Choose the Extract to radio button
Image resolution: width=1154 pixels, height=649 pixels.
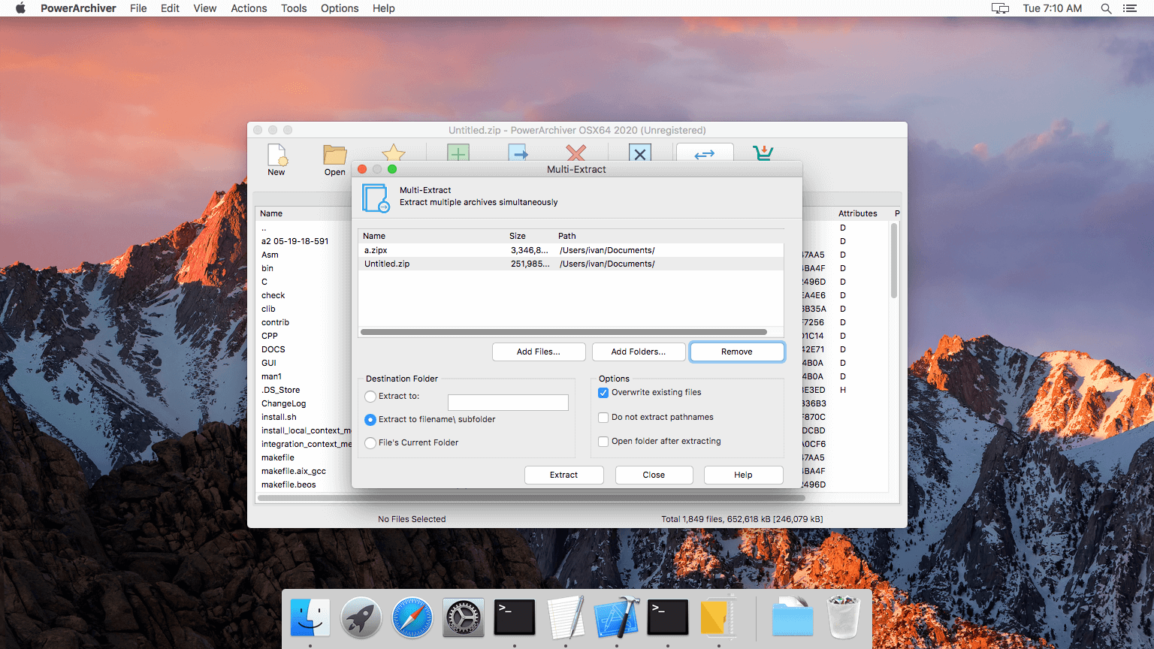click(x=370, y=397)
